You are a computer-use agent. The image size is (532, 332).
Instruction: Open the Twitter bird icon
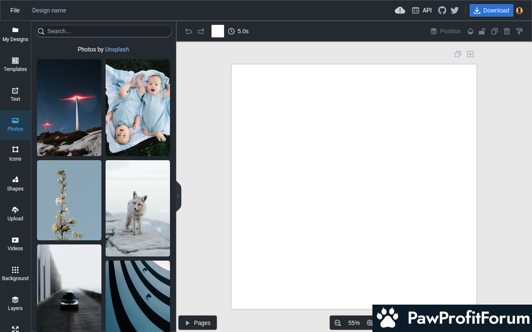455,10
